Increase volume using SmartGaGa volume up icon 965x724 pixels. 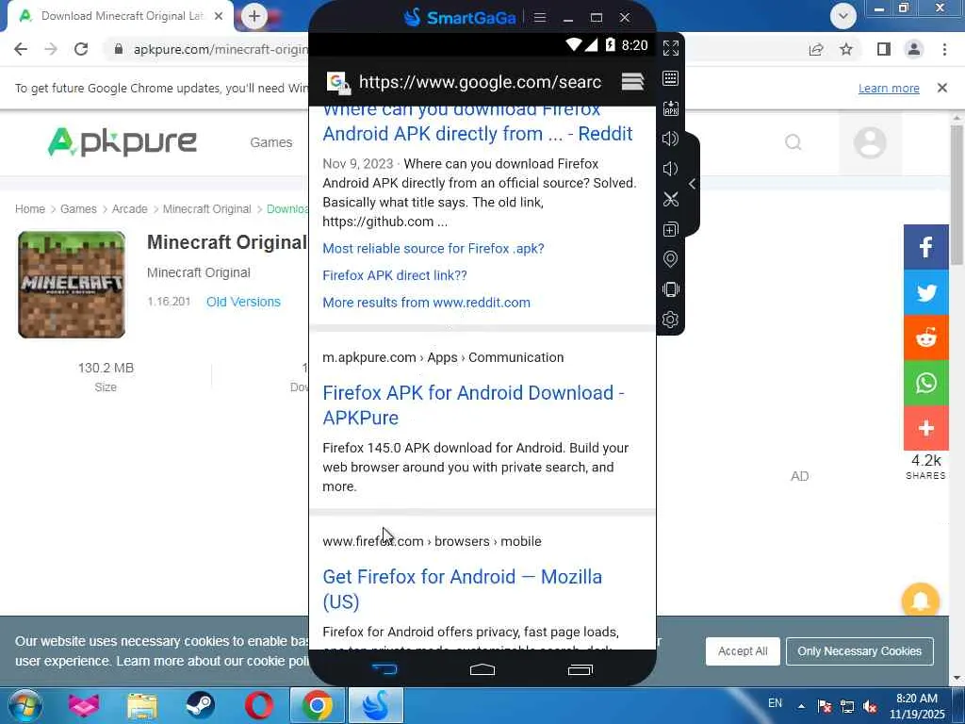point(670,139)
